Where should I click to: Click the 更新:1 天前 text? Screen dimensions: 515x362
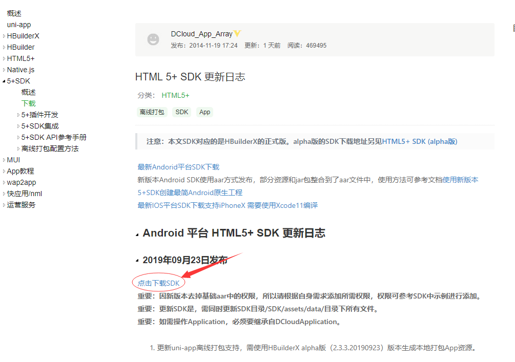pos(262,46)
